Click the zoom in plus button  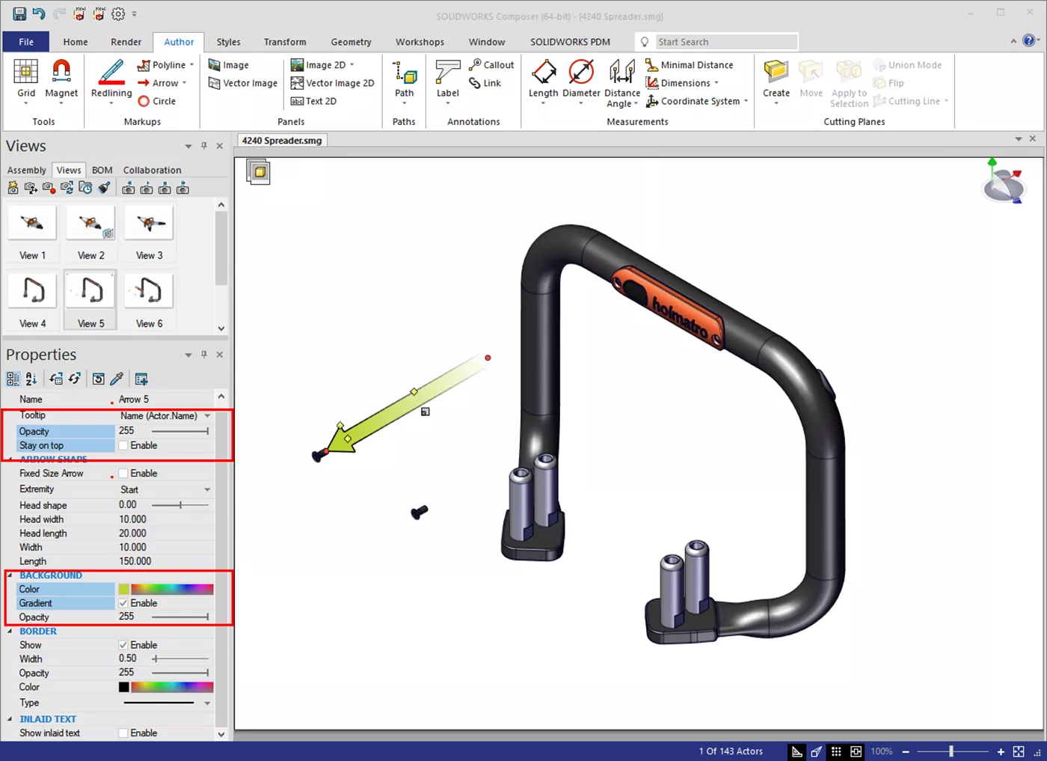pos(1001,751)
